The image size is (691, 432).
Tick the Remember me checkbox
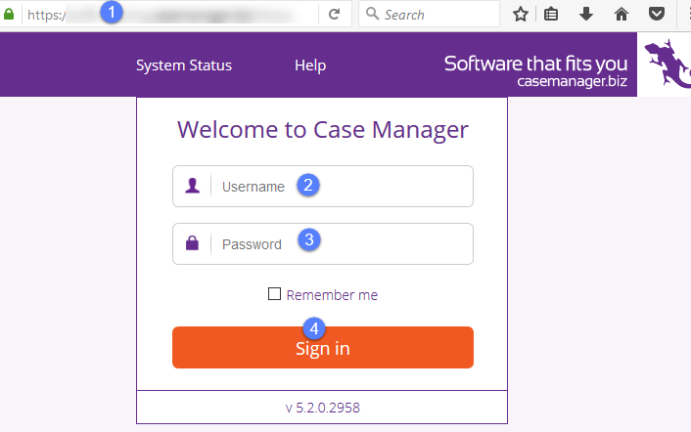point(275,293)
